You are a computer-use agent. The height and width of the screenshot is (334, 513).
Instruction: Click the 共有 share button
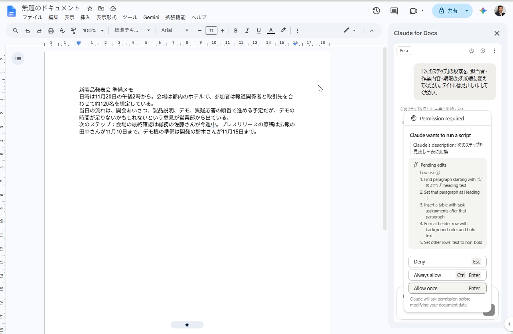coord(447,11)
